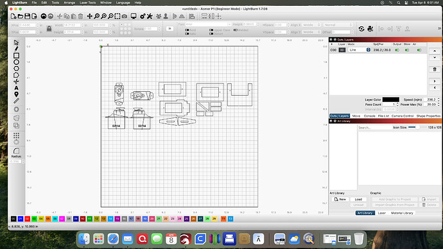Click the Art Library search field
This screenshot has width=443, height=249.
click(375, 128)
